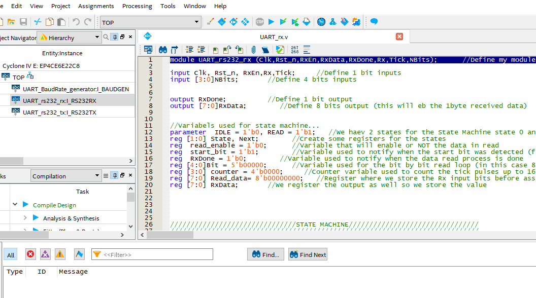Click the Find Next button
Screen dimensions: 536x298
308,254
